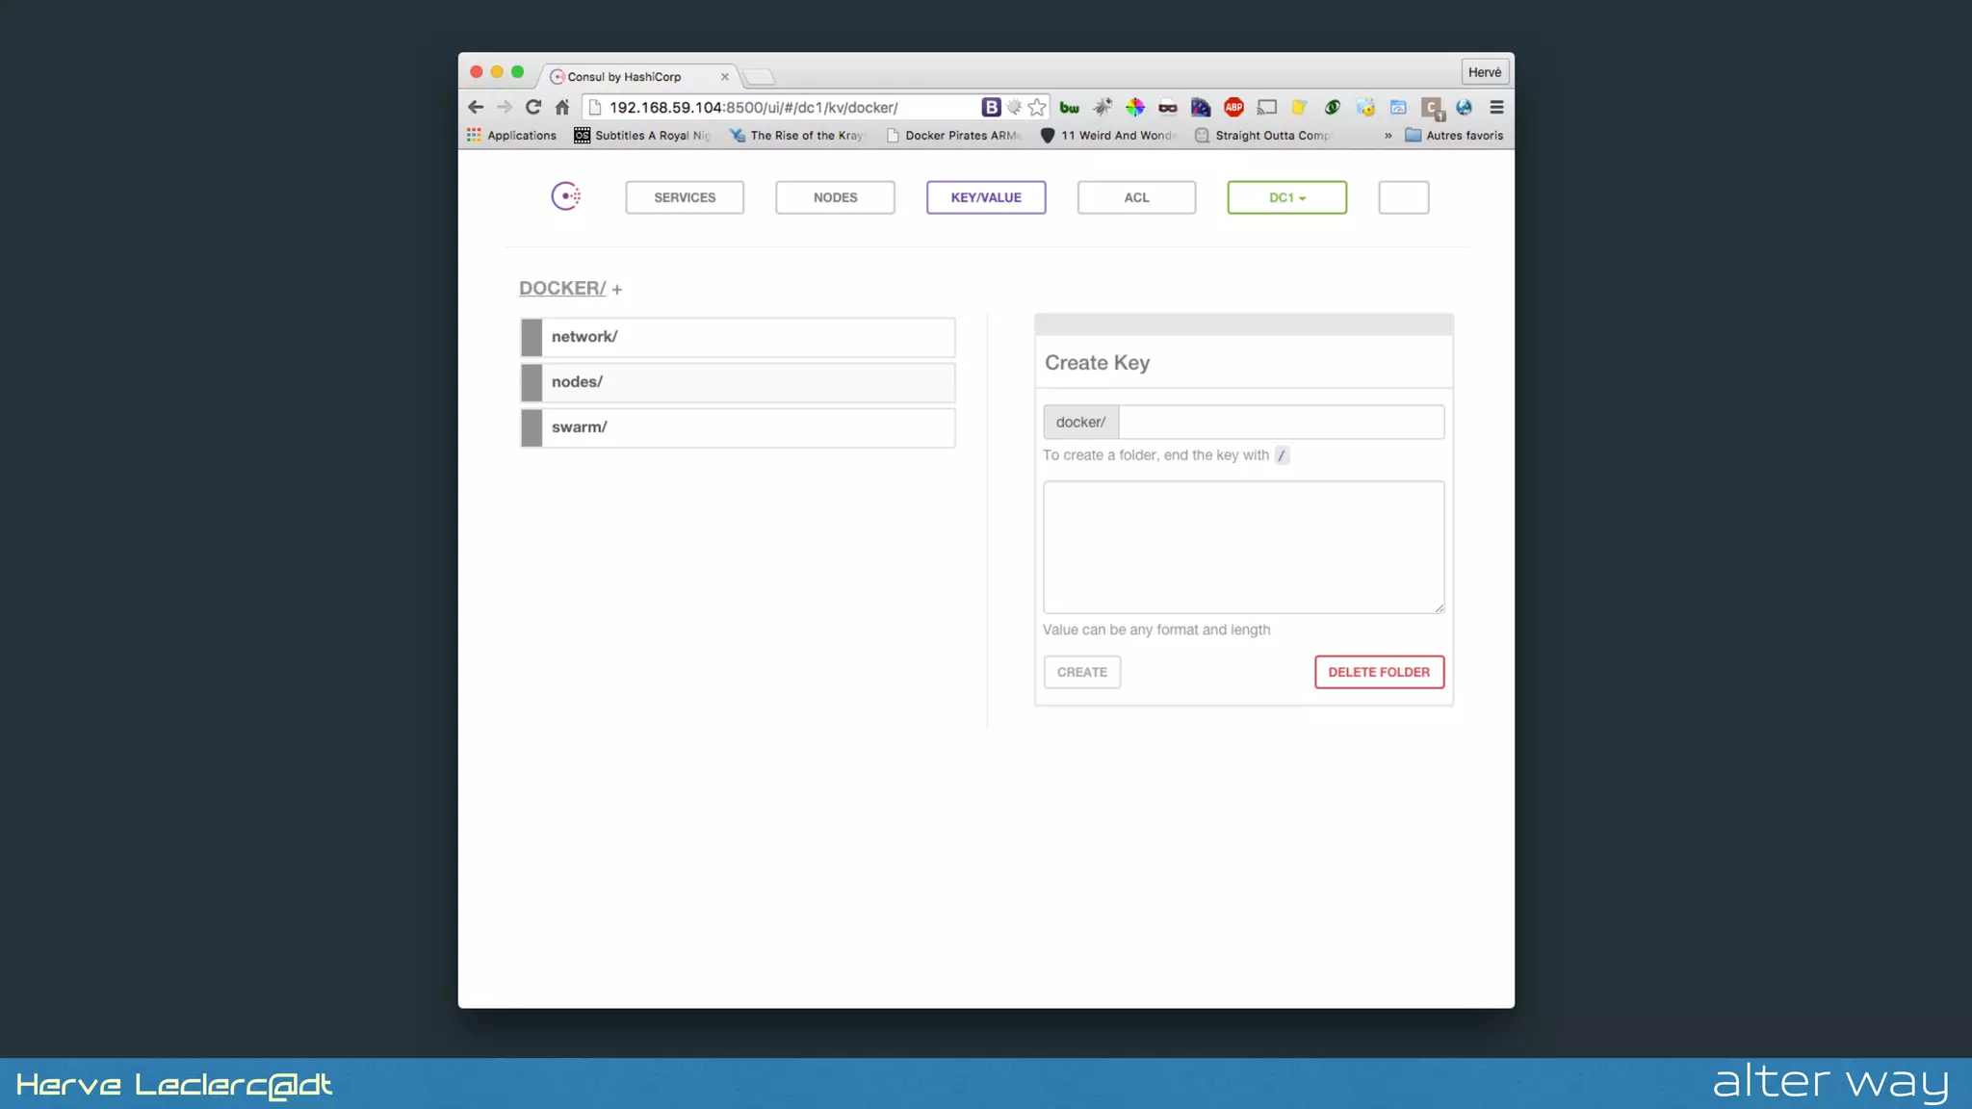Switch to the Services tab
The width and height of the screenshot is (1972, 1109).
point(685,197)
